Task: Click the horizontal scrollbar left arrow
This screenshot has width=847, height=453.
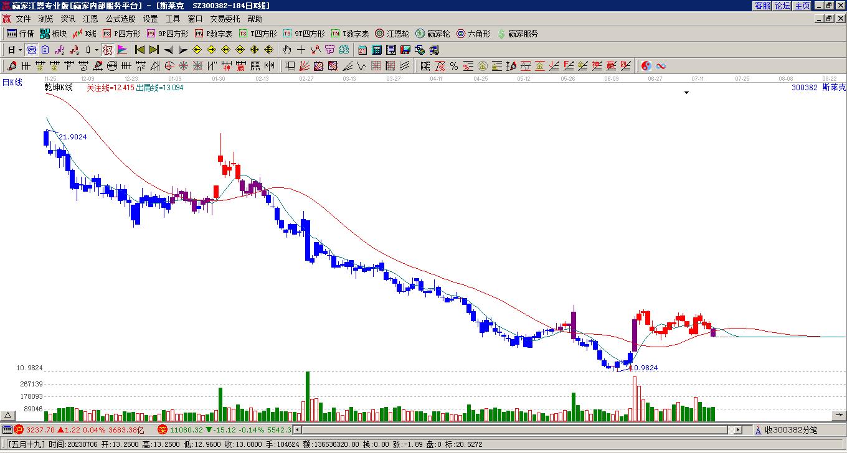Action: click(x=297, y=429)
